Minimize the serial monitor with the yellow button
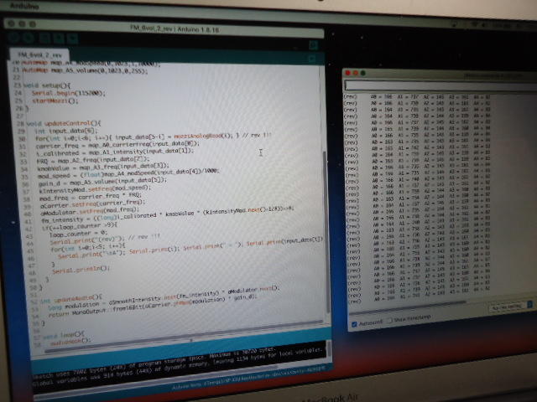This screenshot has width=537, height=402. [x=356, y=73]
